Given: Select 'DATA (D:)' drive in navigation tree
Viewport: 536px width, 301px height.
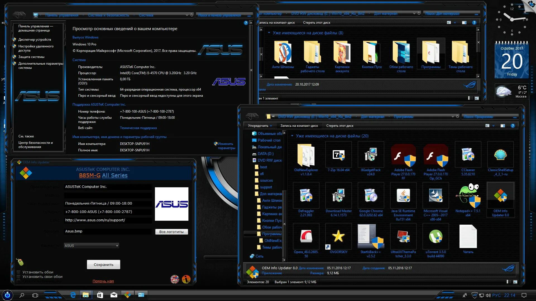Looking at the screenshot, I should [x=265, y=154].
